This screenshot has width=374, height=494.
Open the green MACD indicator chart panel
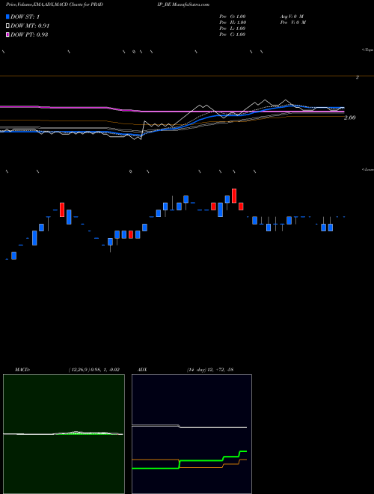coord(64,434)
